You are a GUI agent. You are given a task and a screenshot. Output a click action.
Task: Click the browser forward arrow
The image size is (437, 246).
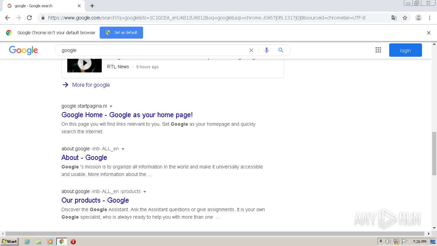[x=18, y=18]
